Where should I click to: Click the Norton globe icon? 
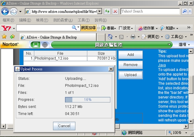pyautogui.click(x=45, y=44)
